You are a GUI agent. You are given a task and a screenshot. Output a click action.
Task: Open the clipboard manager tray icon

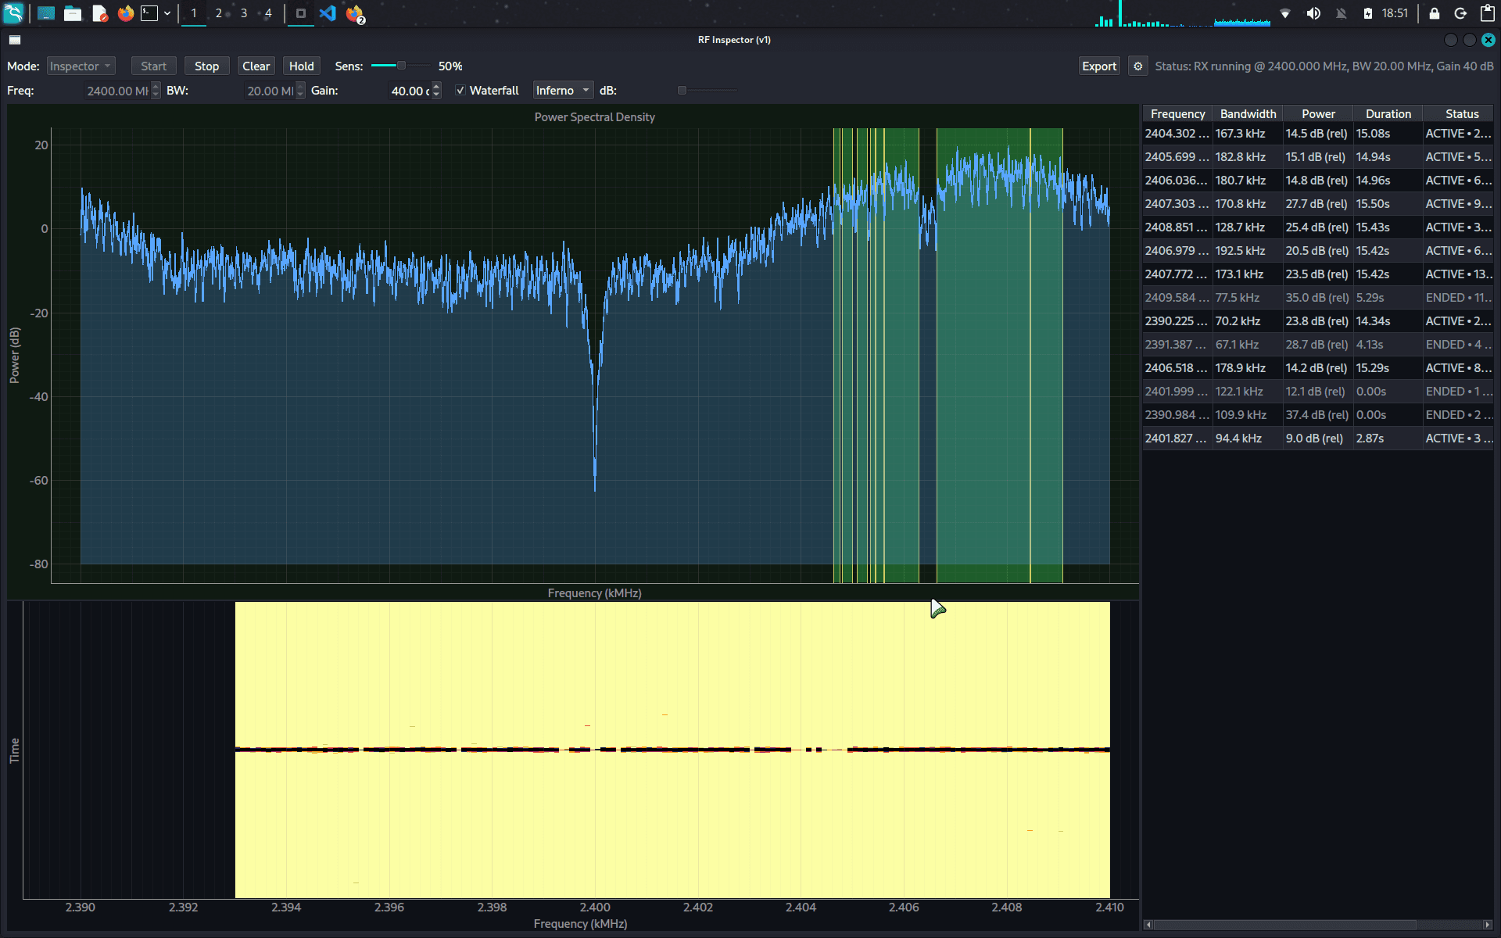(x=1487, y=13)
